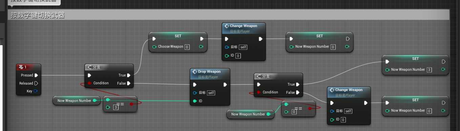Click the self target field on Drop Weapon node

211,93
